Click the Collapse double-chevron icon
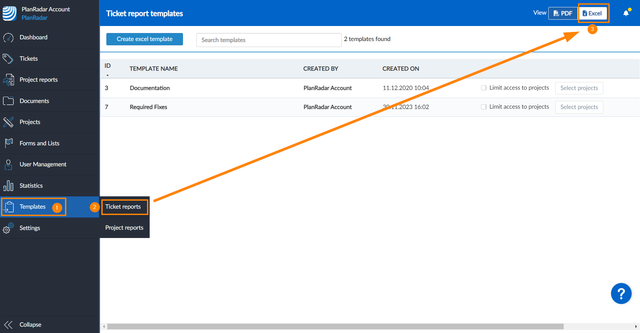The image size is (640, 333). (x=8, y=325)
